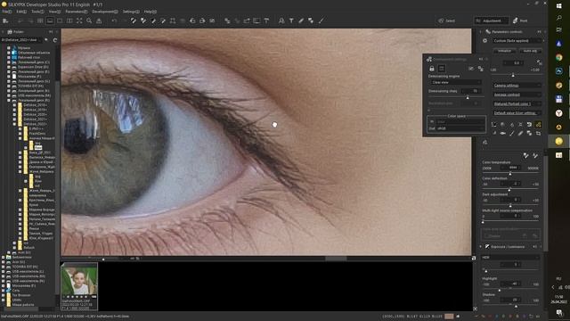
Task: Open the Custom taste dropdown
Action: [x=517, y=41]
